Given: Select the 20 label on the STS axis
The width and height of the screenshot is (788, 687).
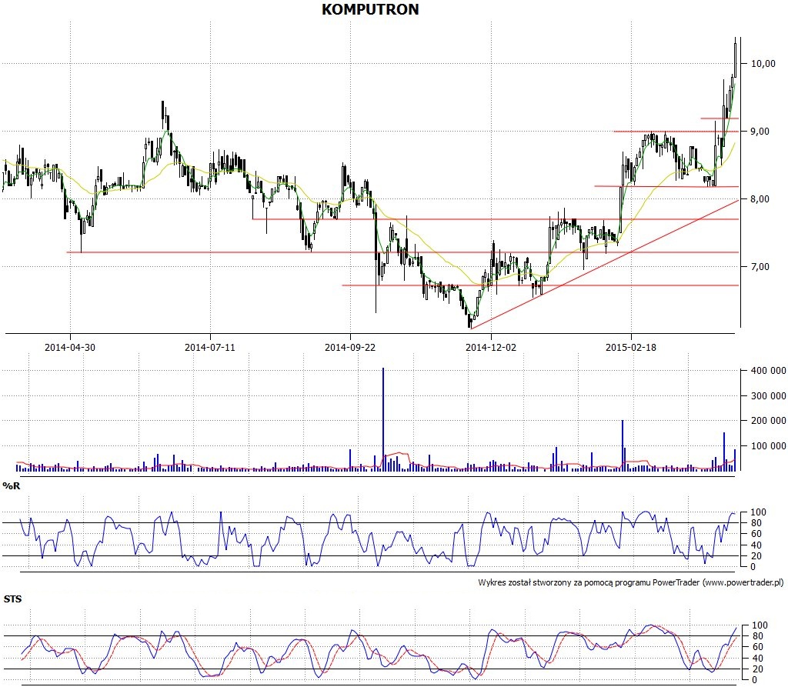Looking at the screenshot, I should pos(756,669).
